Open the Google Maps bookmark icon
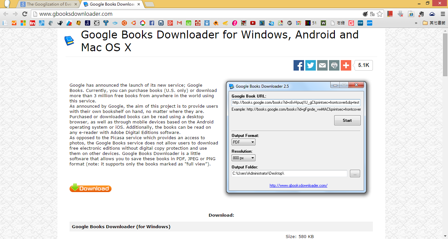The image size is (448, 239). (x=280, y=23)
